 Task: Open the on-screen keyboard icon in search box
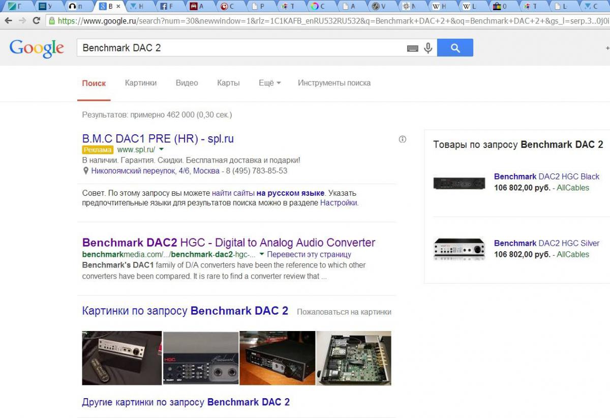[x=413, y=48]
